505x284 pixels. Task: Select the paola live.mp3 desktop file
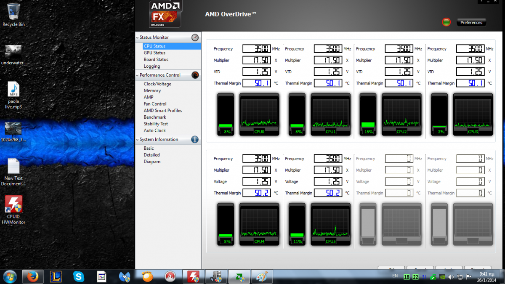tap(14, 96)
